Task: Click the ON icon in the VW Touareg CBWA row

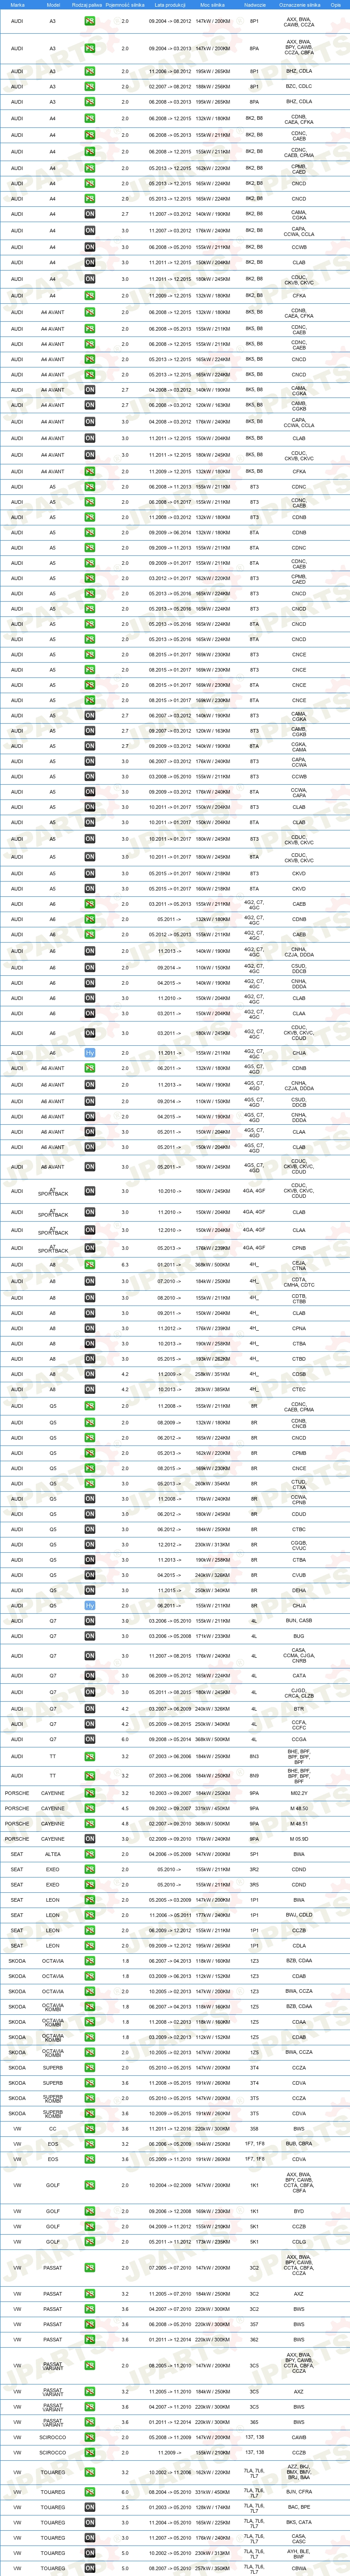Action: (90, 2568)
